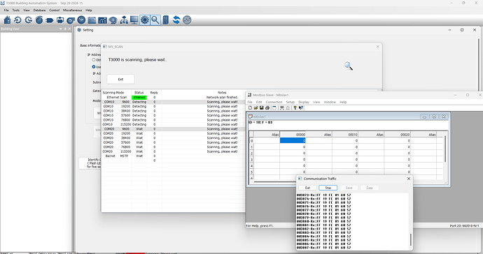
Task: Click the What's This arrow-help icon
Action: pyautogui.click(x=301, y=107)
